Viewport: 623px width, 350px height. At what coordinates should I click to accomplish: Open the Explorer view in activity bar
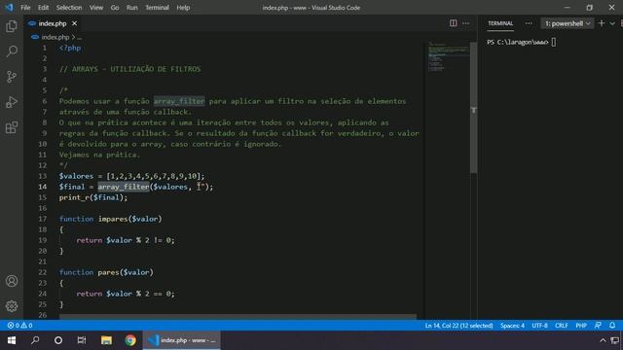[x=12, y=26]
